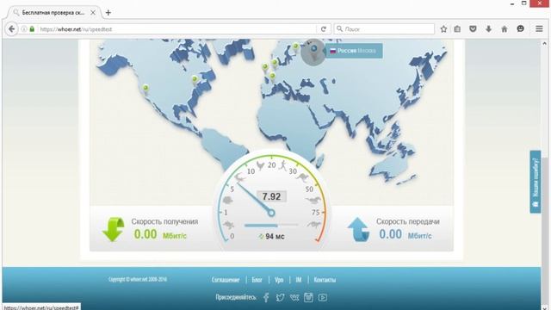Open the Vpn footer link
The image size is (551, 310).
pos(279,280)
